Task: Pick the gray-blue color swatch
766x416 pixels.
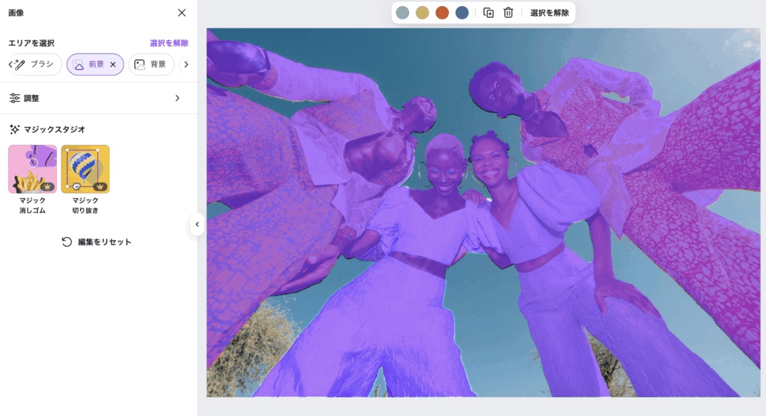Action: tap(402, 13)
